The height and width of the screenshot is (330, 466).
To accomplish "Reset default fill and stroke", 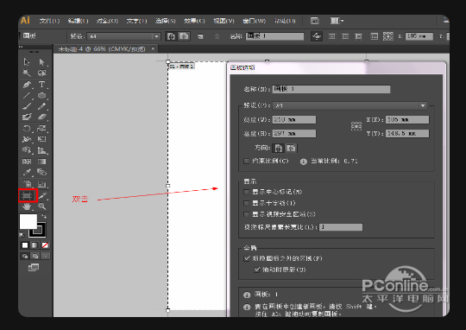I will (x=22, y=235).
